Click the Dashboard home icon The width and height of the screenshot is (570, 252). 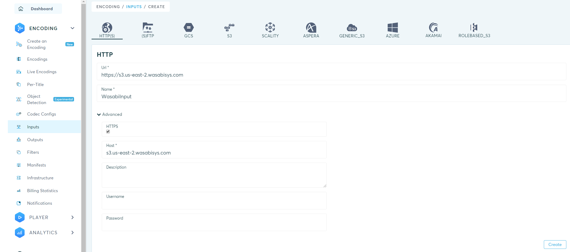(21, 9)
